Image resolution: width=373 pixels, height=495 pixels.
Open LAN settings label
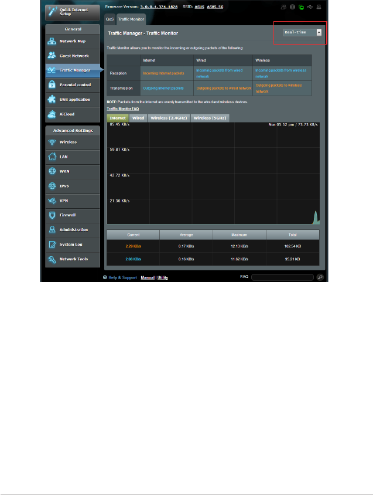click(x=64, y=157)
